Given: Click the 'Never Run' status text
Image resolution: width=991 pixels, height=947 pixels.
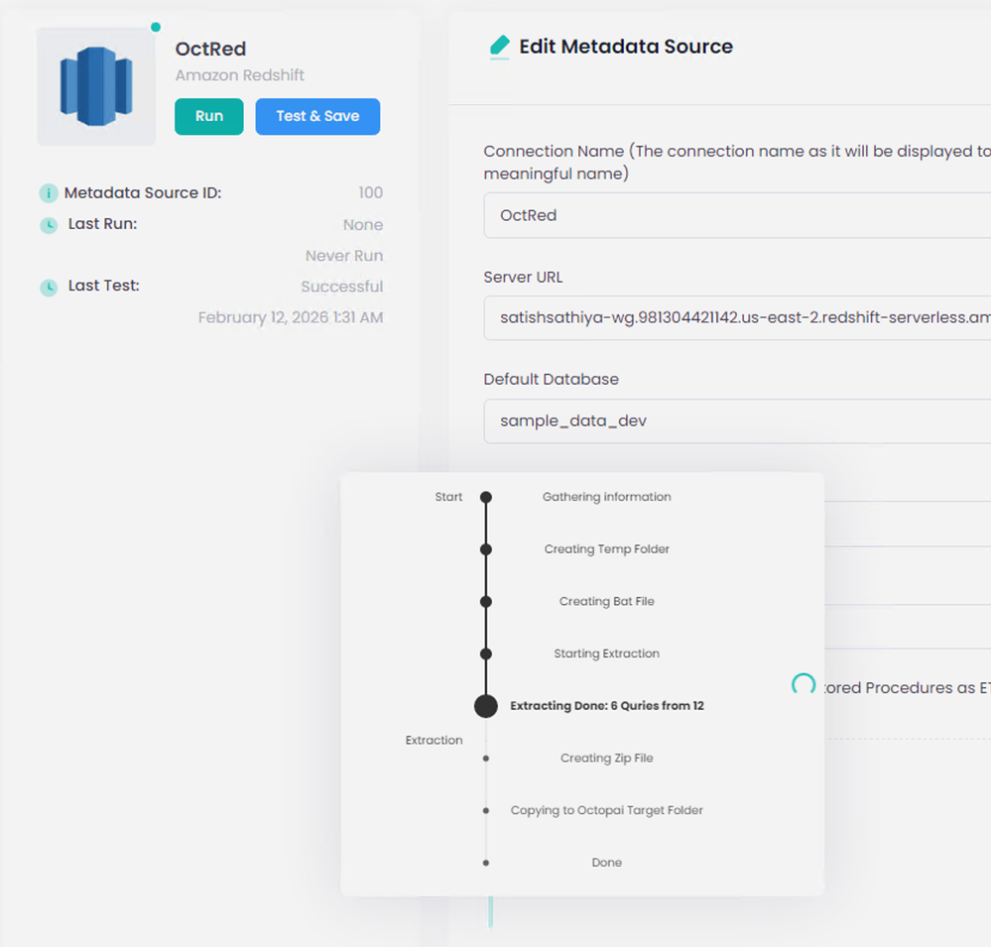Looking at the screenshot, I should (x=344, y=256).
